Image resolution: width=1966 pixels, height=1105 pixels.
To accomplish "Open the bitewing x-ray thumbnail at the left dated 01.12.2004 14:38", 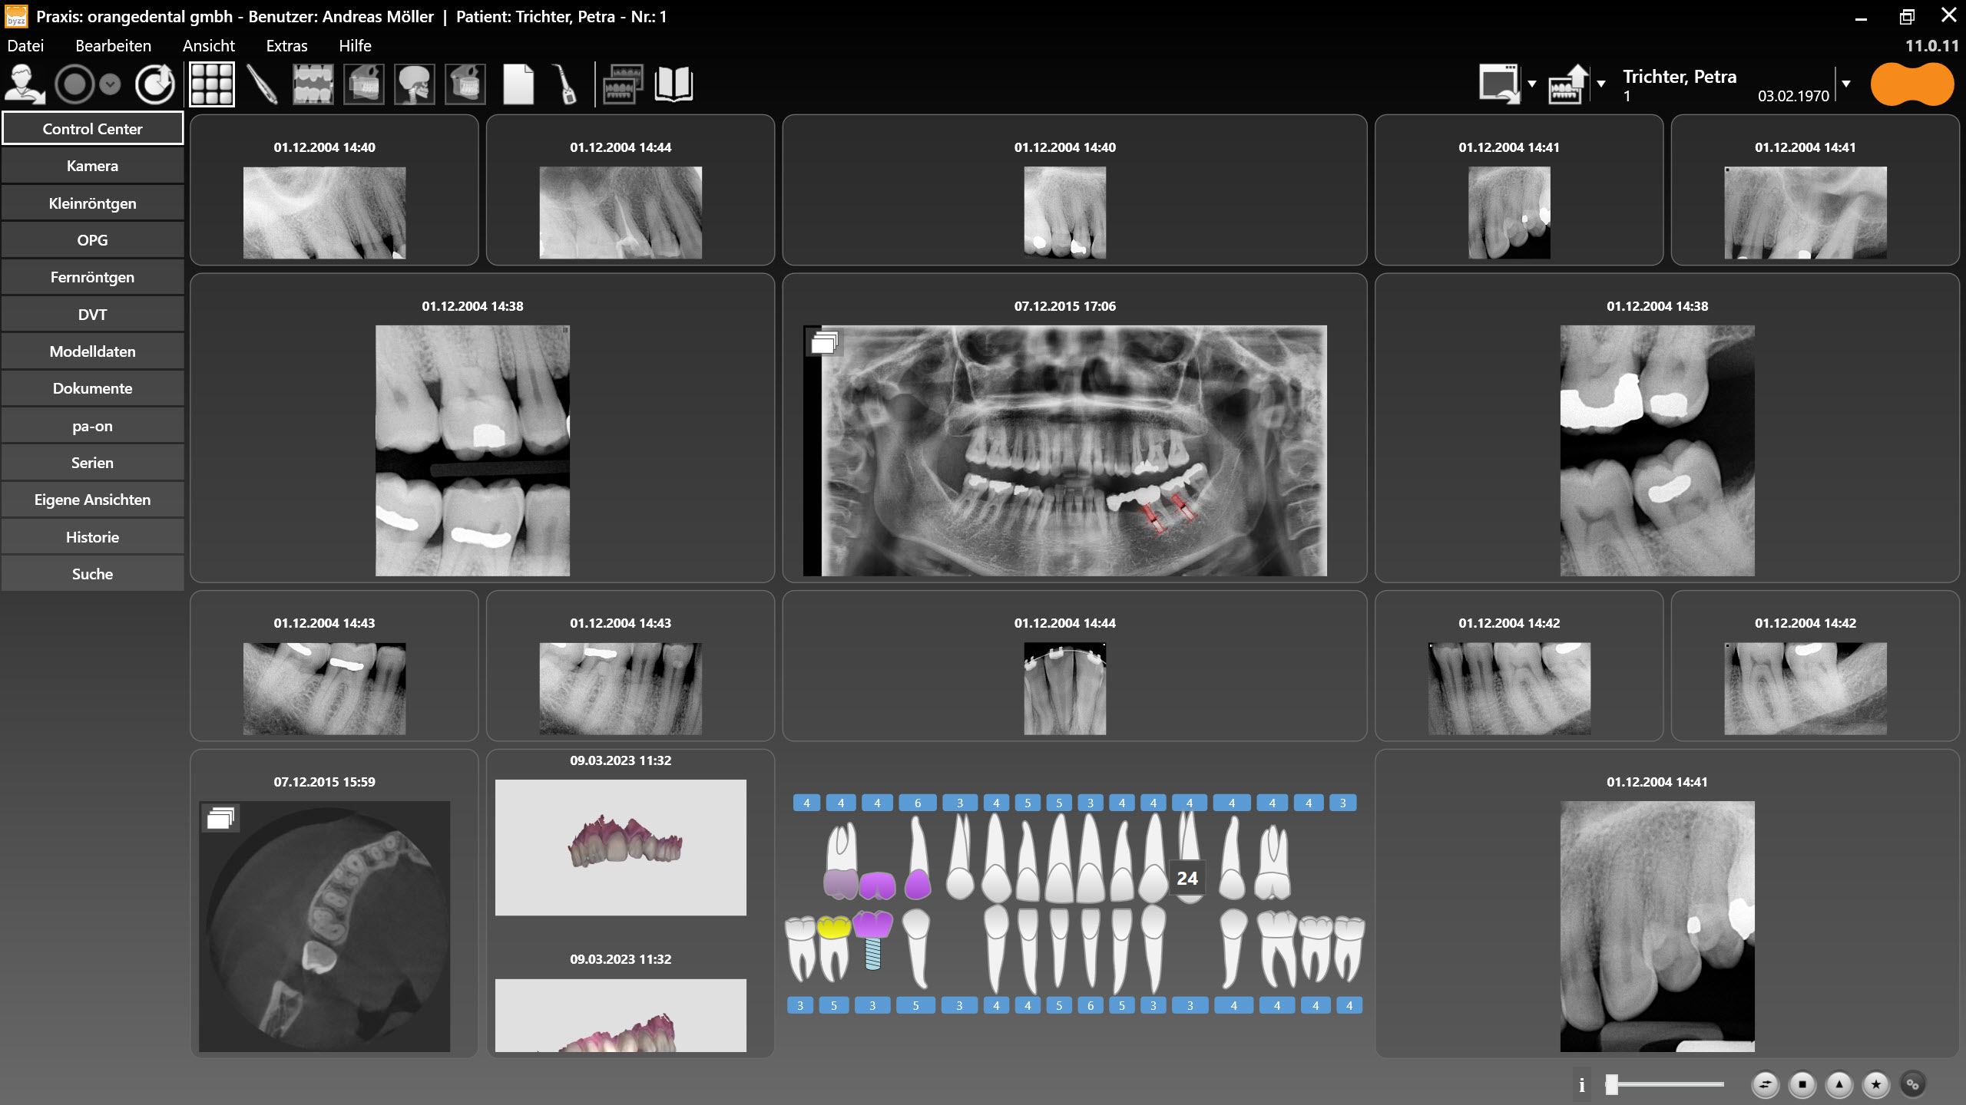I will tap(472, 450).
